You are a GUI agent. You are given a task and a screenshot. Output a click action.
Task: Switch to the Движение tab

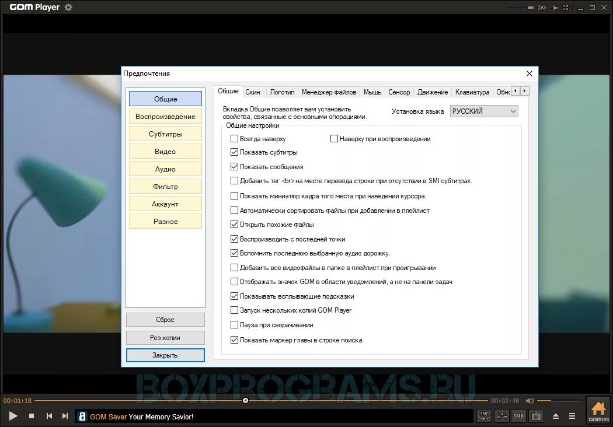pos(433,92)
